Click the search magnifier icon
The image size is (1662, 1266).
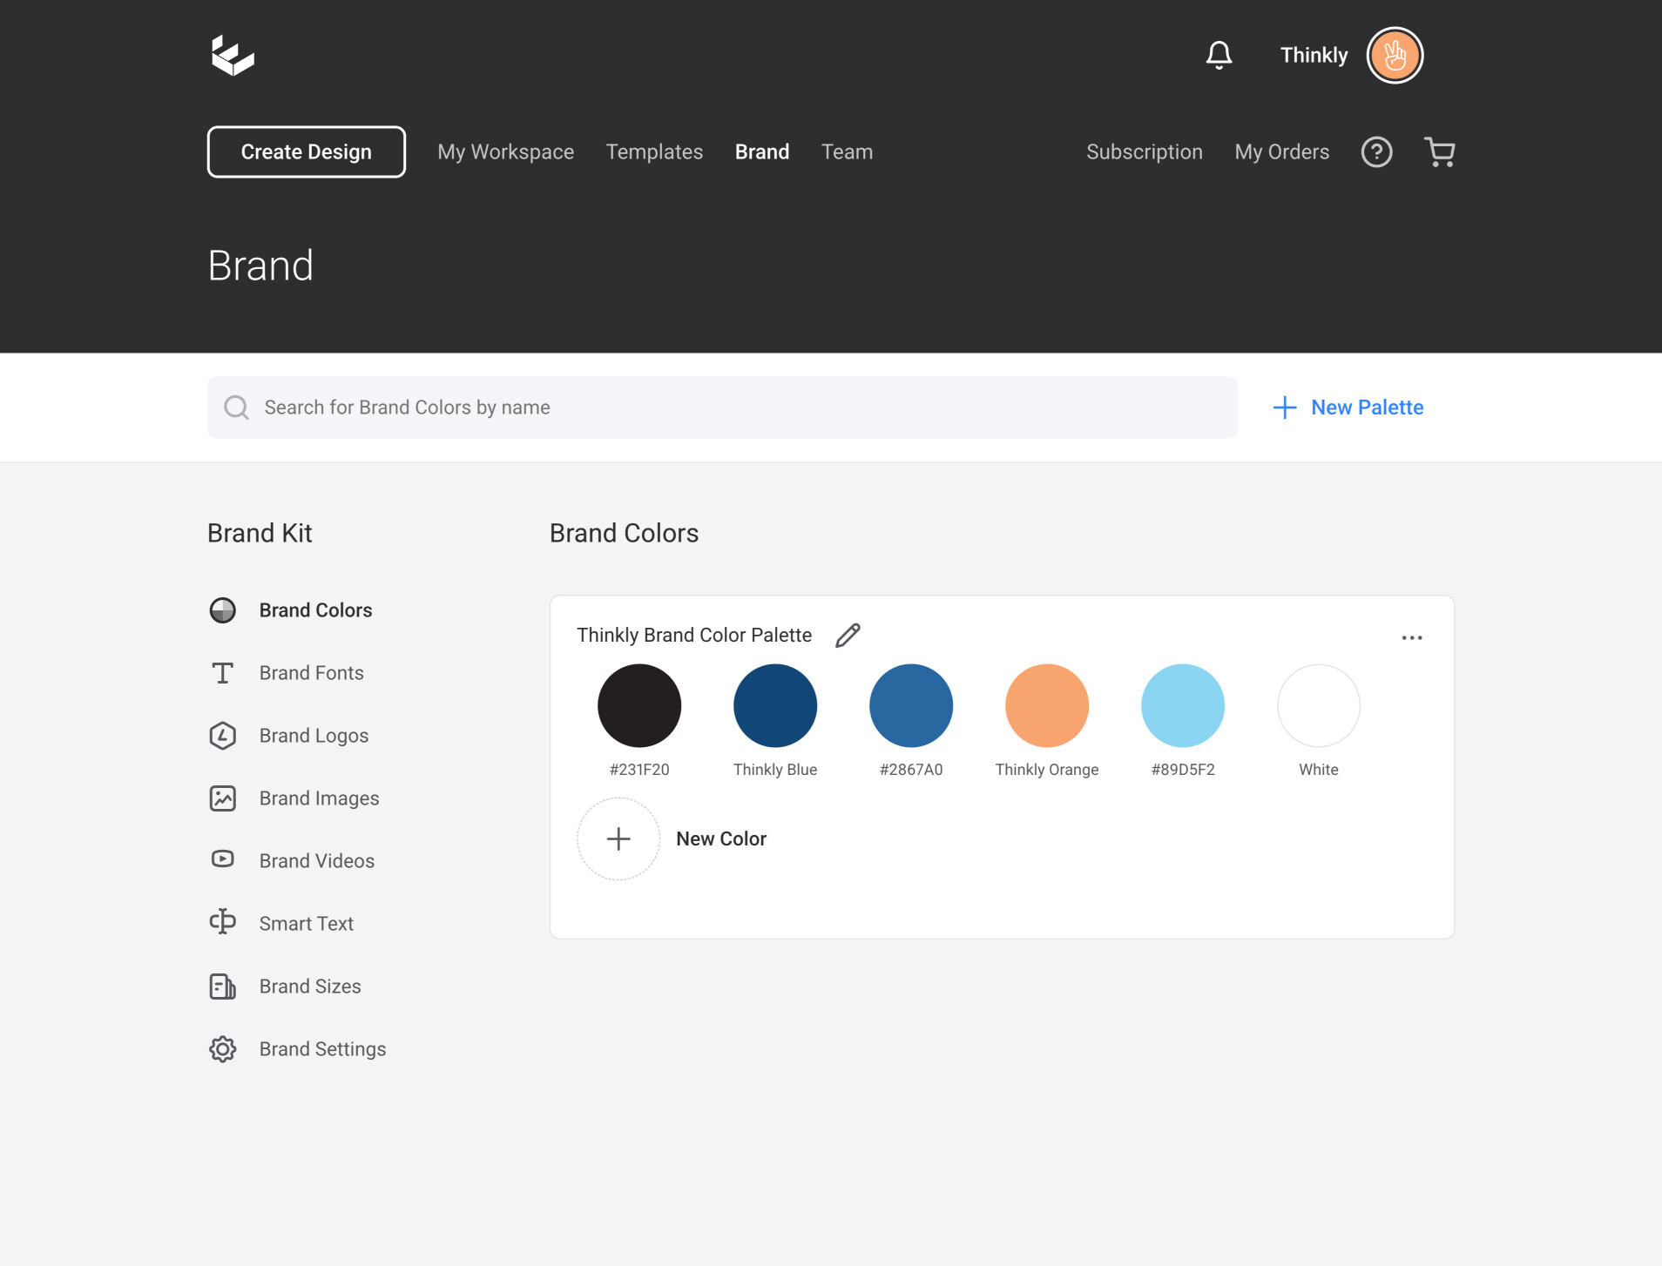[236, 407]
